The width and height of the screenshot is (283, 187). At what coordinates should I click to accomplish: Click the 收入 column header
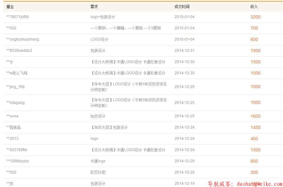point(254,7)
